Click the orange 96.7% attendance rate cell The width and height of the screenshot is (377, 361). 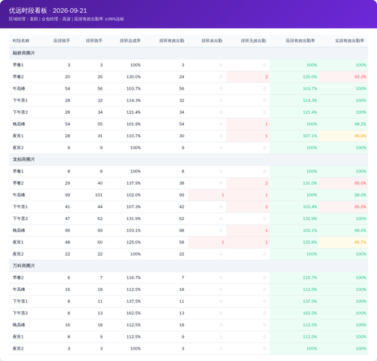coord(344,242)
